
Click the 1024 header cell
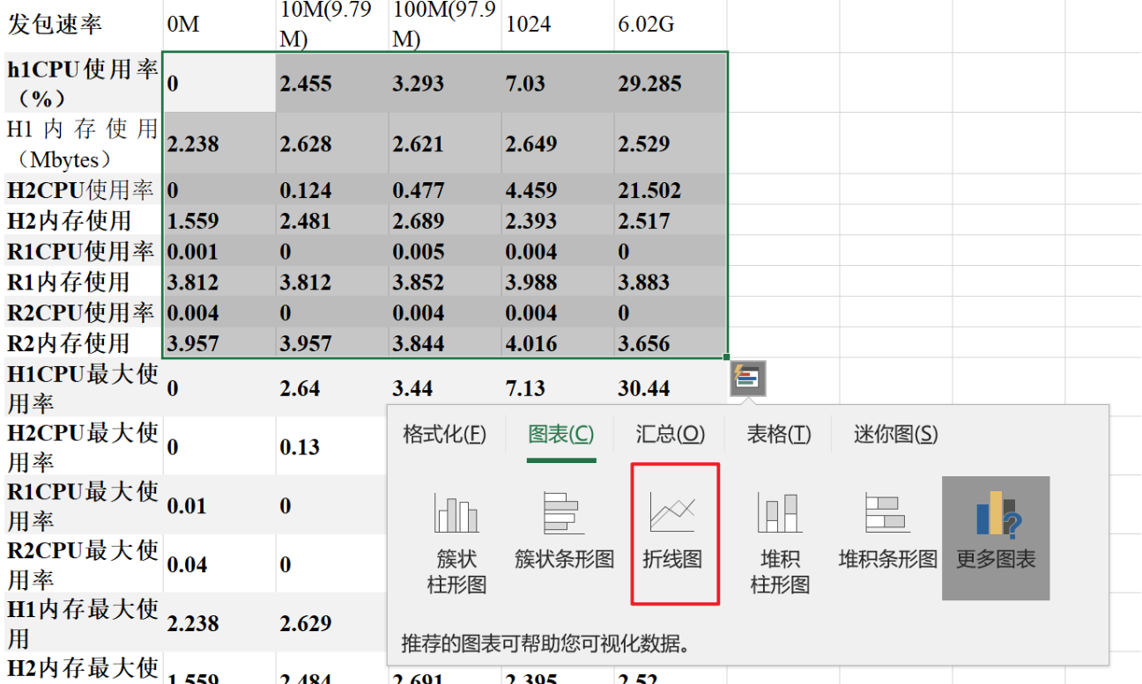click(x=557, y=26)
